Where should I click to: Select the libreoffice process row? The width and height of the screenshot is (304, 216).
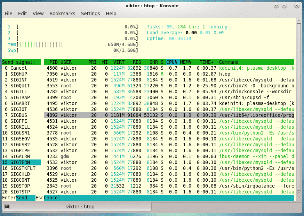click(169, 115)
